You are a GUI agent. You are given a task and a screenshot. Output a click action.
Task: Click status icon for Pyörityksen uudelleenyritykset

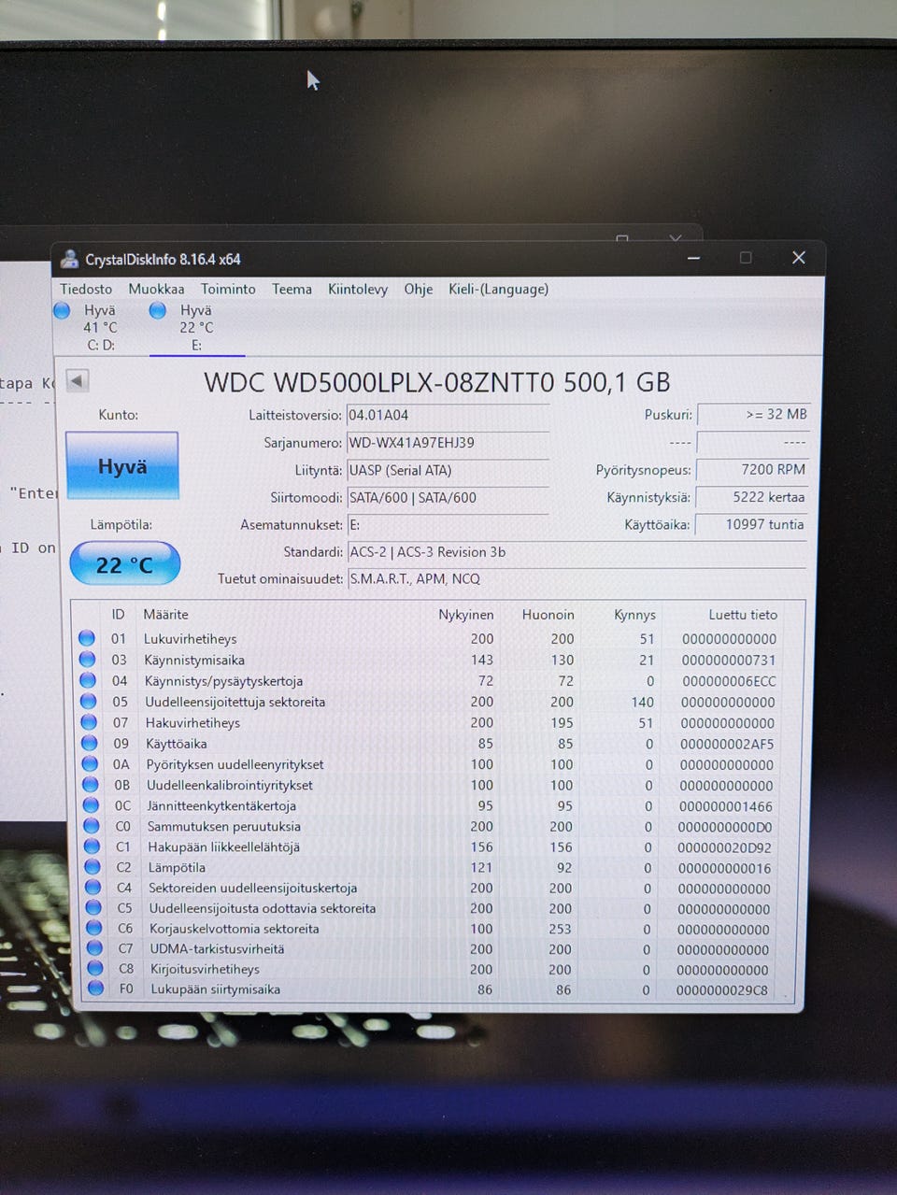[90, 763]
